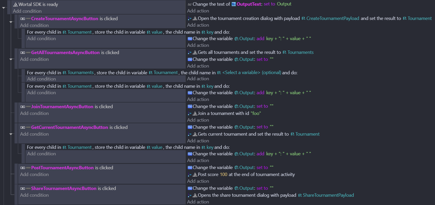435x205 pixels.
Task: Select the CreateTournamentPayload variable reference
Action: click(333, 18)
